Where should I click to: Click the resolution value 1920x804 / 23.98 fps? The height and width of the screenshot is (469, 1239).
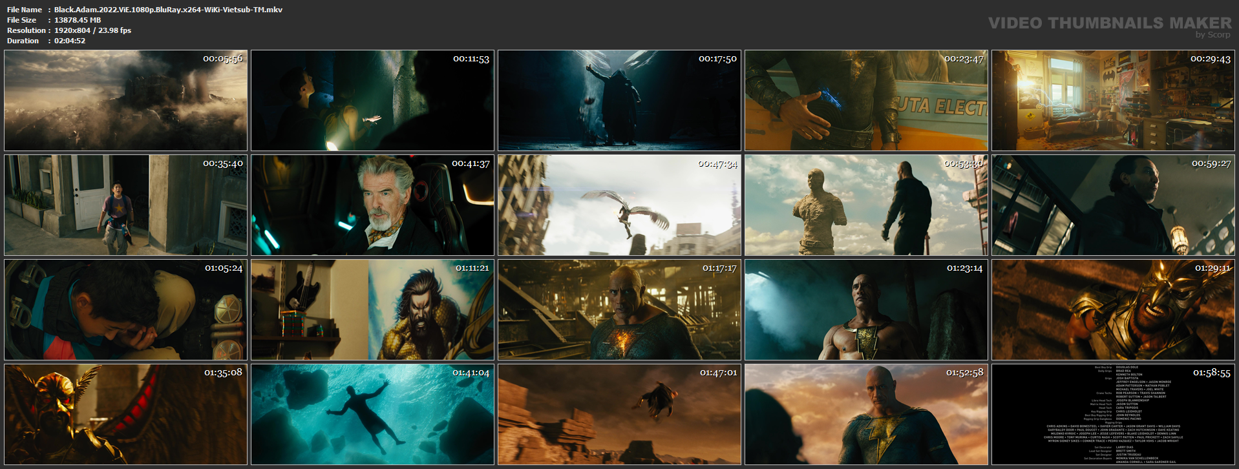92,30
